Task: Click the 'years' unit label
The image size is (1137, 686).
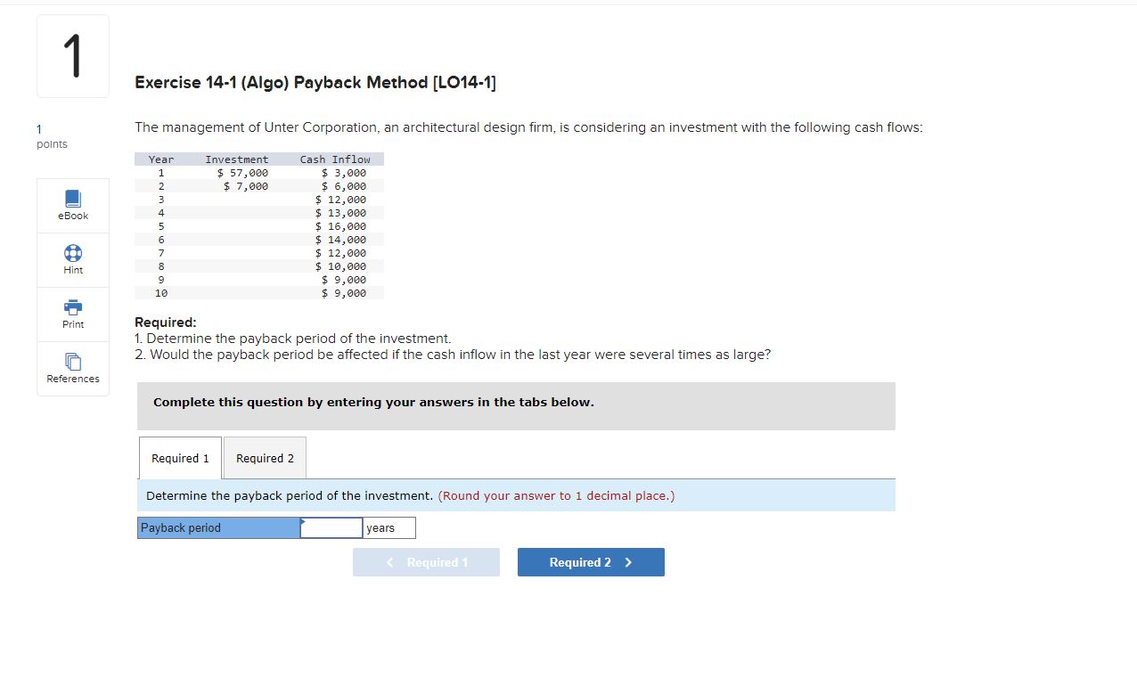Action: [380, 528]
